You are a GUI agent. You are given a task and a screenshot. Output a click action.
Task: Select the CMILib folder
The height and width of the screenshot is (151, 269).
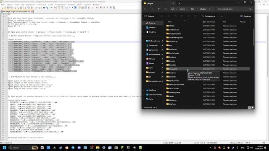coord(170,26)
